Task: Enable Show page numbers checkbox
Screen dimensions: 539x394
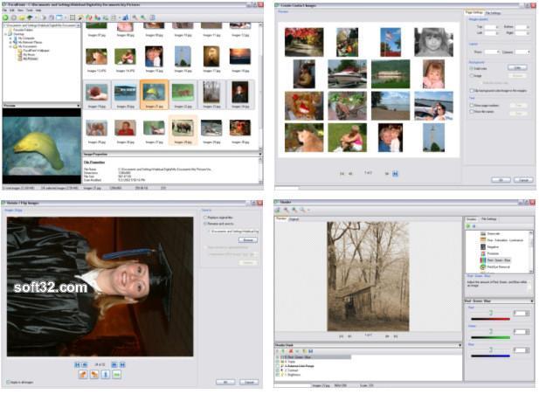Action: (472, 106)
